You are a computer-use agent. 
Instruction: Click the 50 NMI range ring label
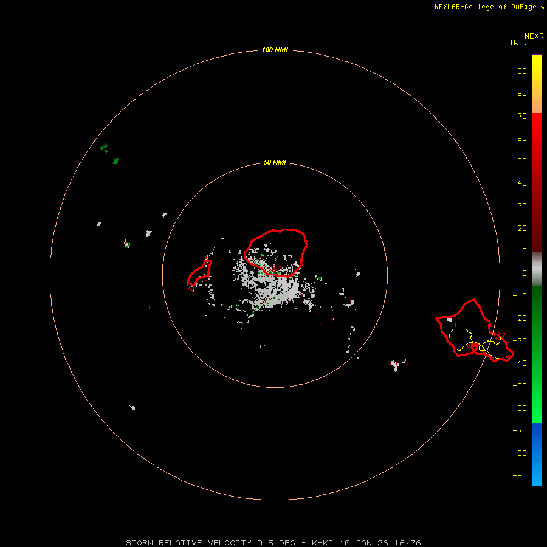pyautogui.click(x=275, y=162)
